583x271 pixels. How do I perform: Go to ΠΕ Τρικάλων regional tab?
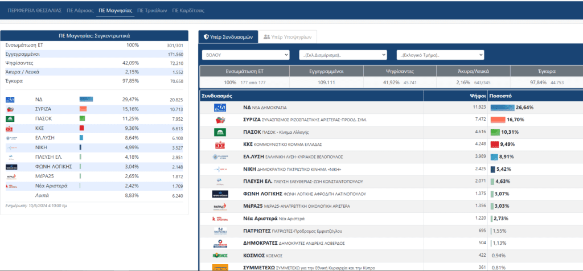click(152, 10)
